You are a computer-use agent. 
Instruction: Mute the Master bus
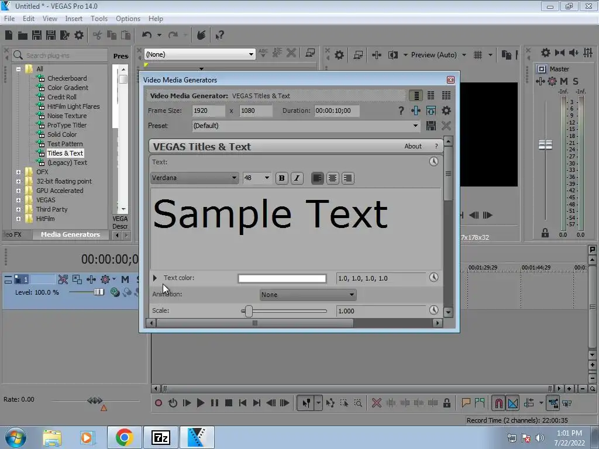click(563, 81)
